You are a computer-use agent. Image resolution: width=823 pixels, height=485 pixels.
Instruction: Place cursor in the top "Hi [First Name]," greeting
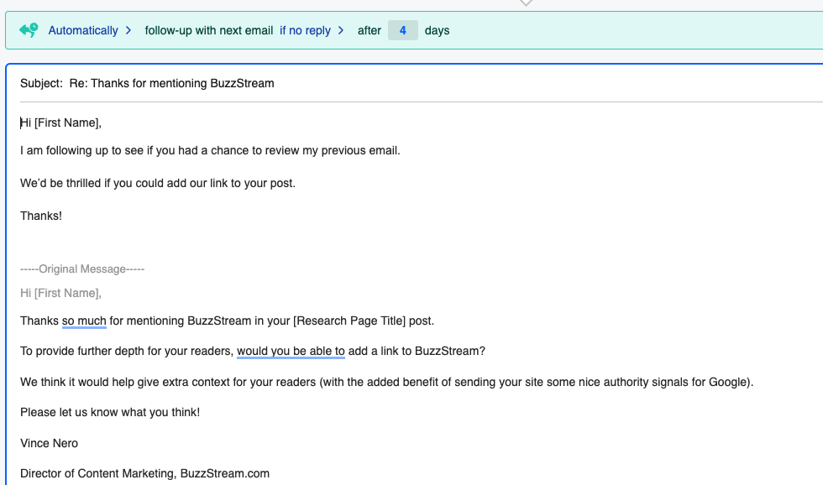coord(60,123)
